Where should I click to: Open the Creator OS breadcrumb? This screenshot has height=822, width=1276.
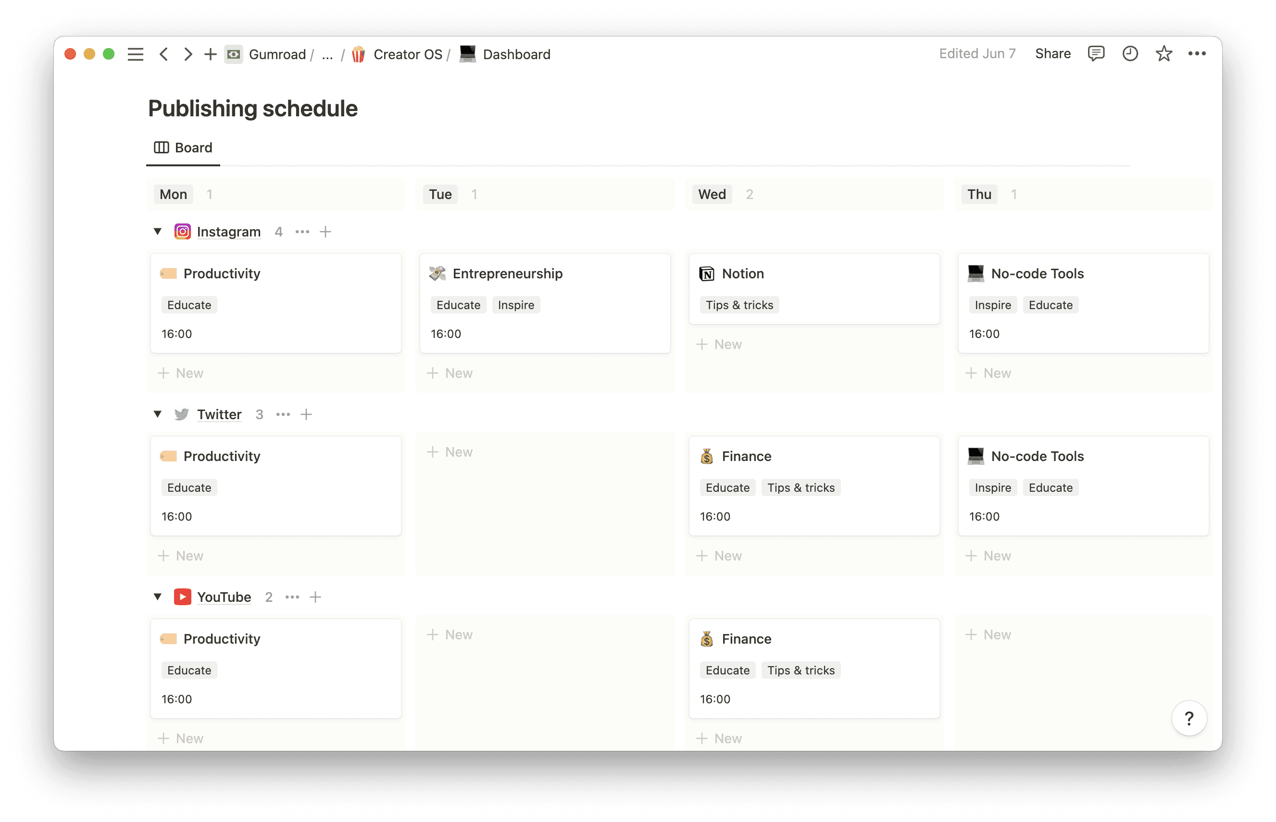407,54
